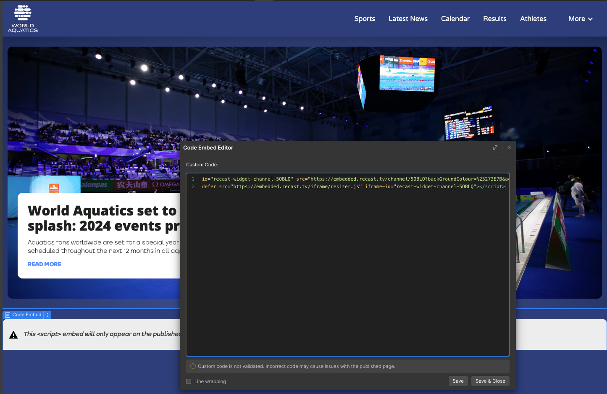
Task: Click the Aquatics fans worldwide summary text
Action: click(103, 247)
